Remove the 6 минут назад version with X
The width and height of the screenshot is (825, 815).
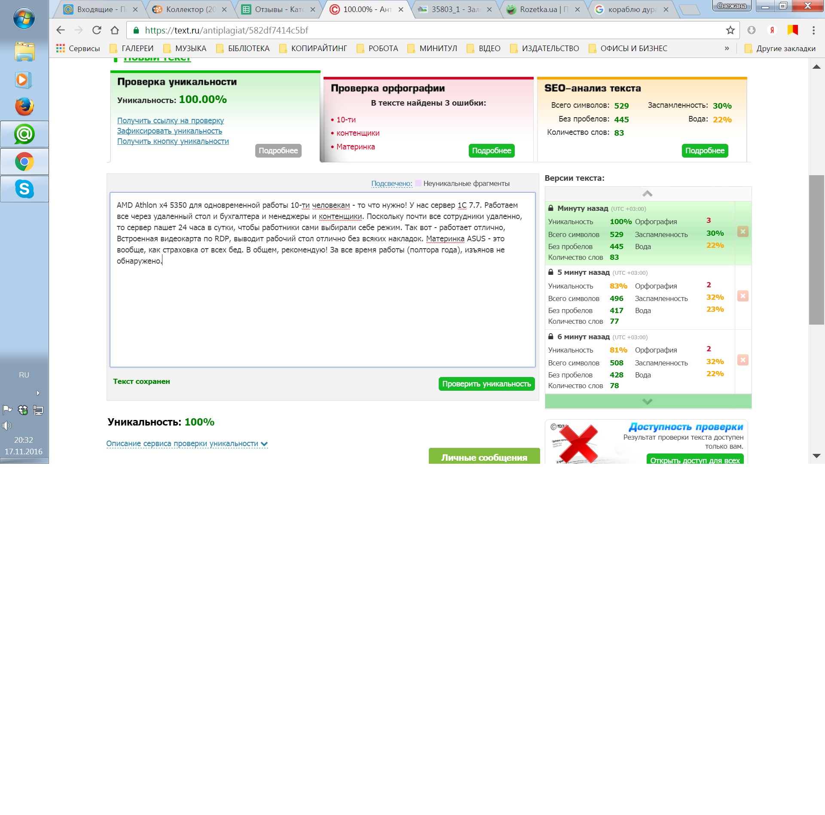(x=742, y=360)
